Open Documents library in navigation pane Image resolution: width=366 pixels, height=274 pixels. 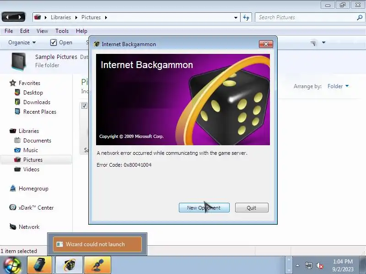(x=37, y=141)
